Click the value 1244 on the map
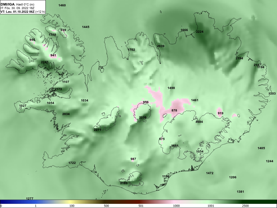This screenshot has height=208, width=277. coord(270,161)
